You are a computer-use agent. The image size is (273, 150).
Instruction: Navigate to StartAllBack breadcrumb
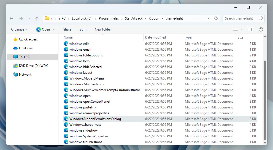coord(134,18)
